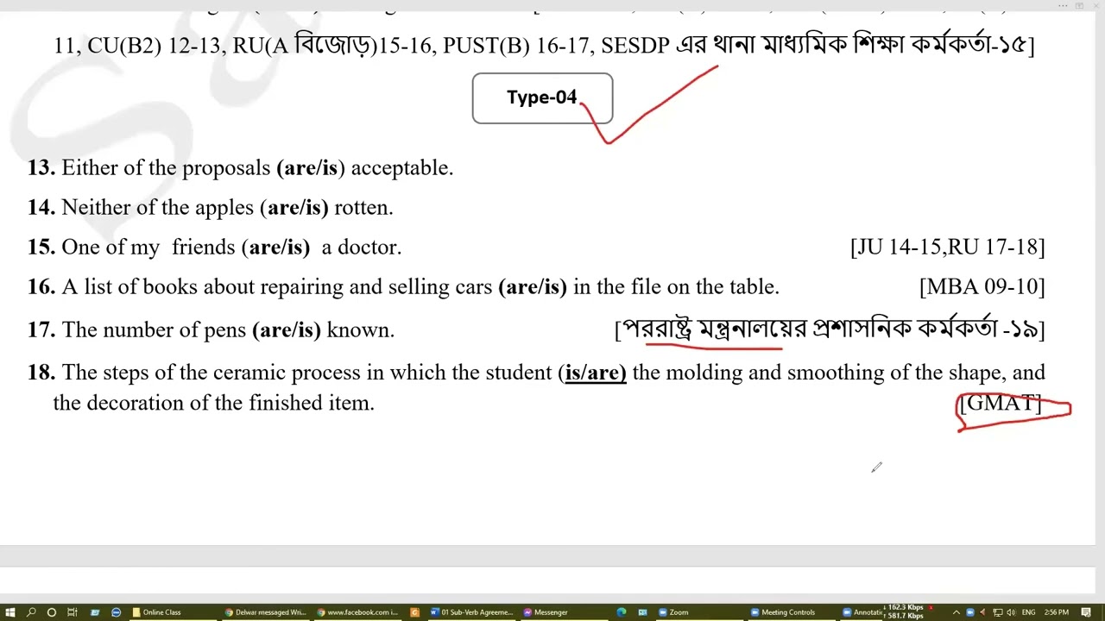Switch to Word '01 Sub-Verb Agreement' document

(471, 612)
